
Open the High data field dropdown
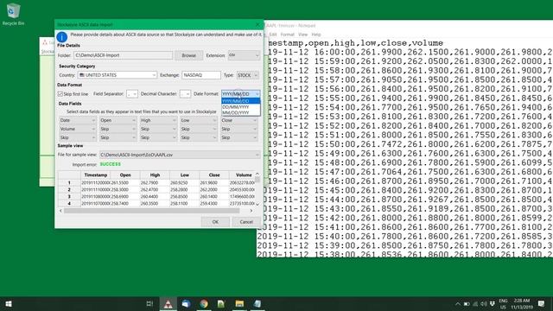pyautogui.click(x=158, y=120)
